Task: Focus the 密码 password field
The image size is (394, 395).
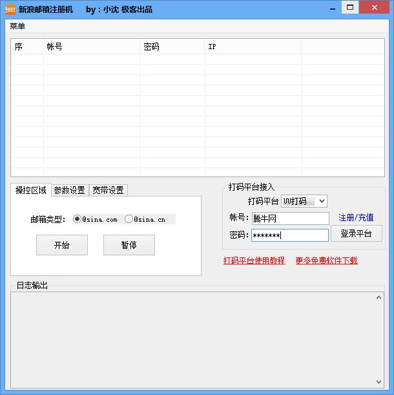Action: [290, 235]
